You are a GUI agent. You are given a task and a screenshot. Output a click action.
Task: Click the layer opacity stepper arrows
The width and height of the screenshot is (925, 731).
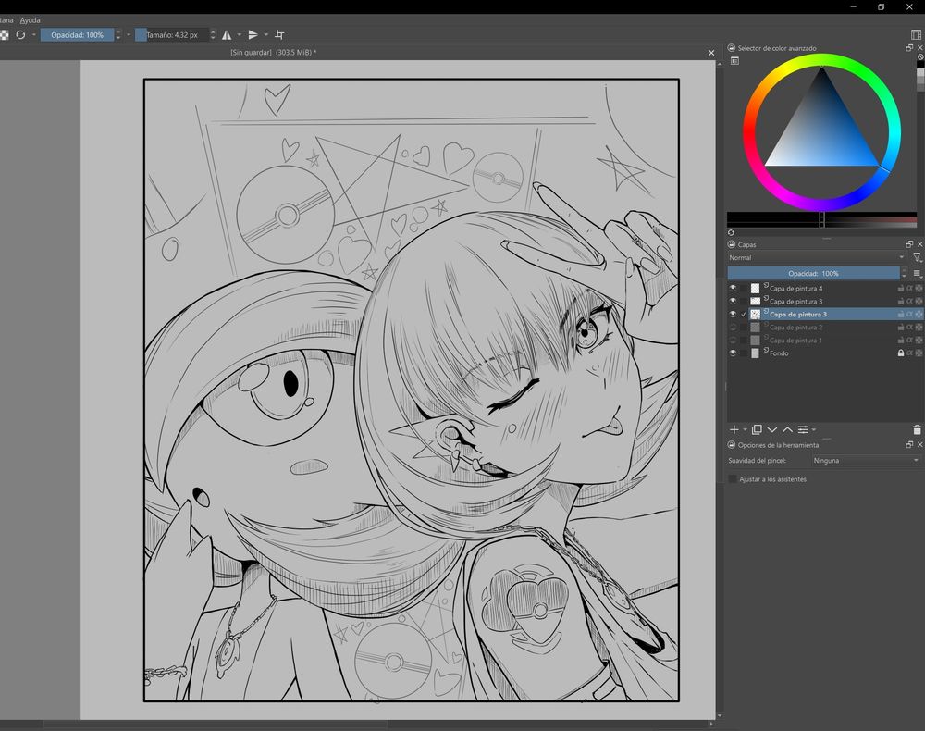pyautogui.click(x=904, y=273)
